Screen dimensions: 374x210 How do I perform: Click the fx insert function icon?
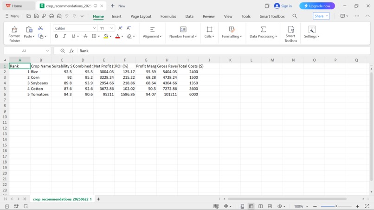71,51
